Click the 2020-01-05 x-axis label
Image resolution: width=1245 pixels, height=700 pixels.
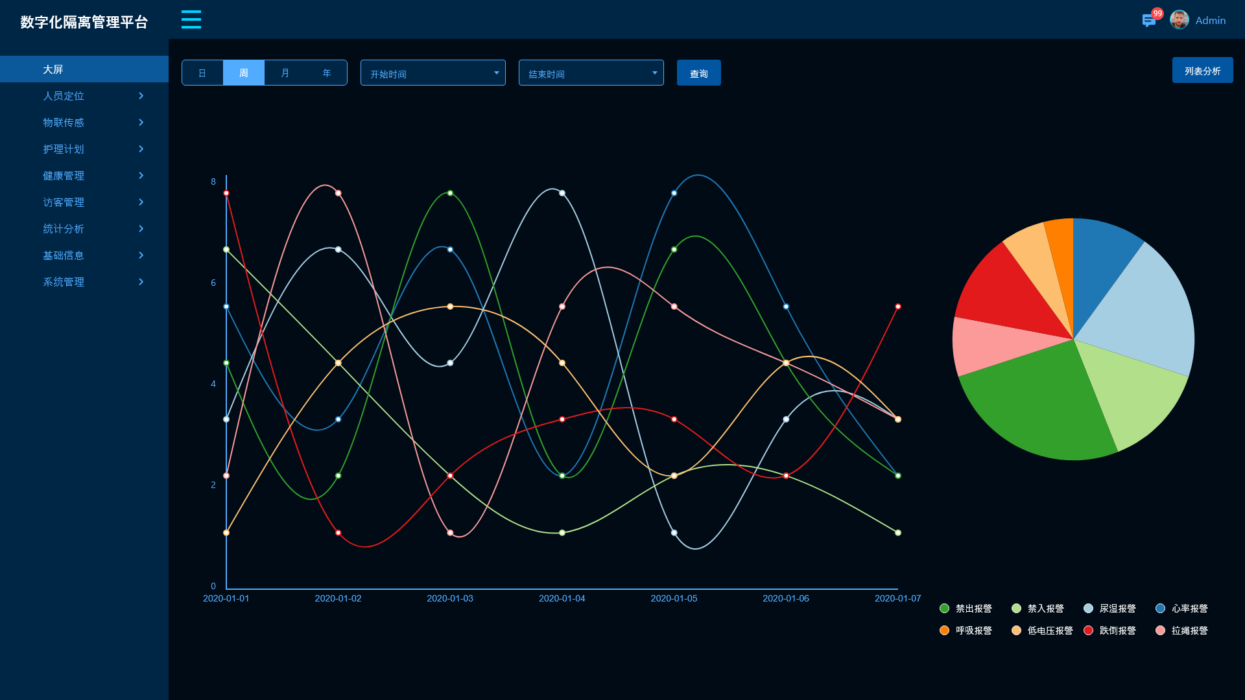[x=674, y=598]
